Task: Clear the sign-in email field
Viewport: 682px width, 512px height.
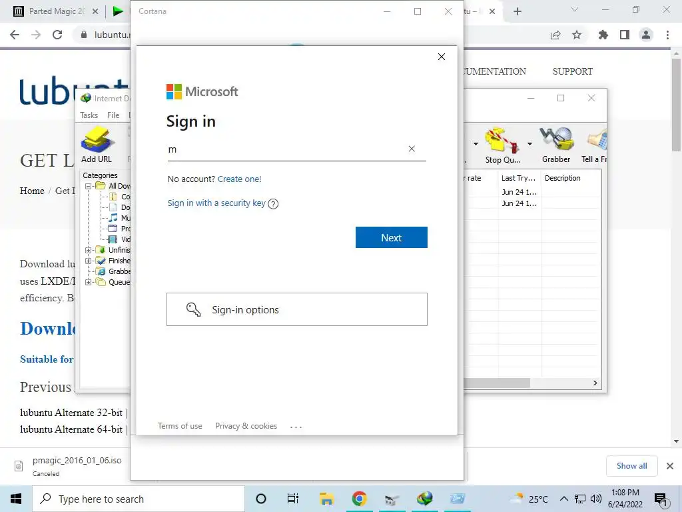Action: click(412, 149)
